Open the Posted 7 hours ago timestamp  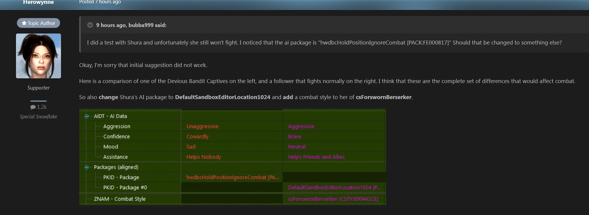pos(100,2)
